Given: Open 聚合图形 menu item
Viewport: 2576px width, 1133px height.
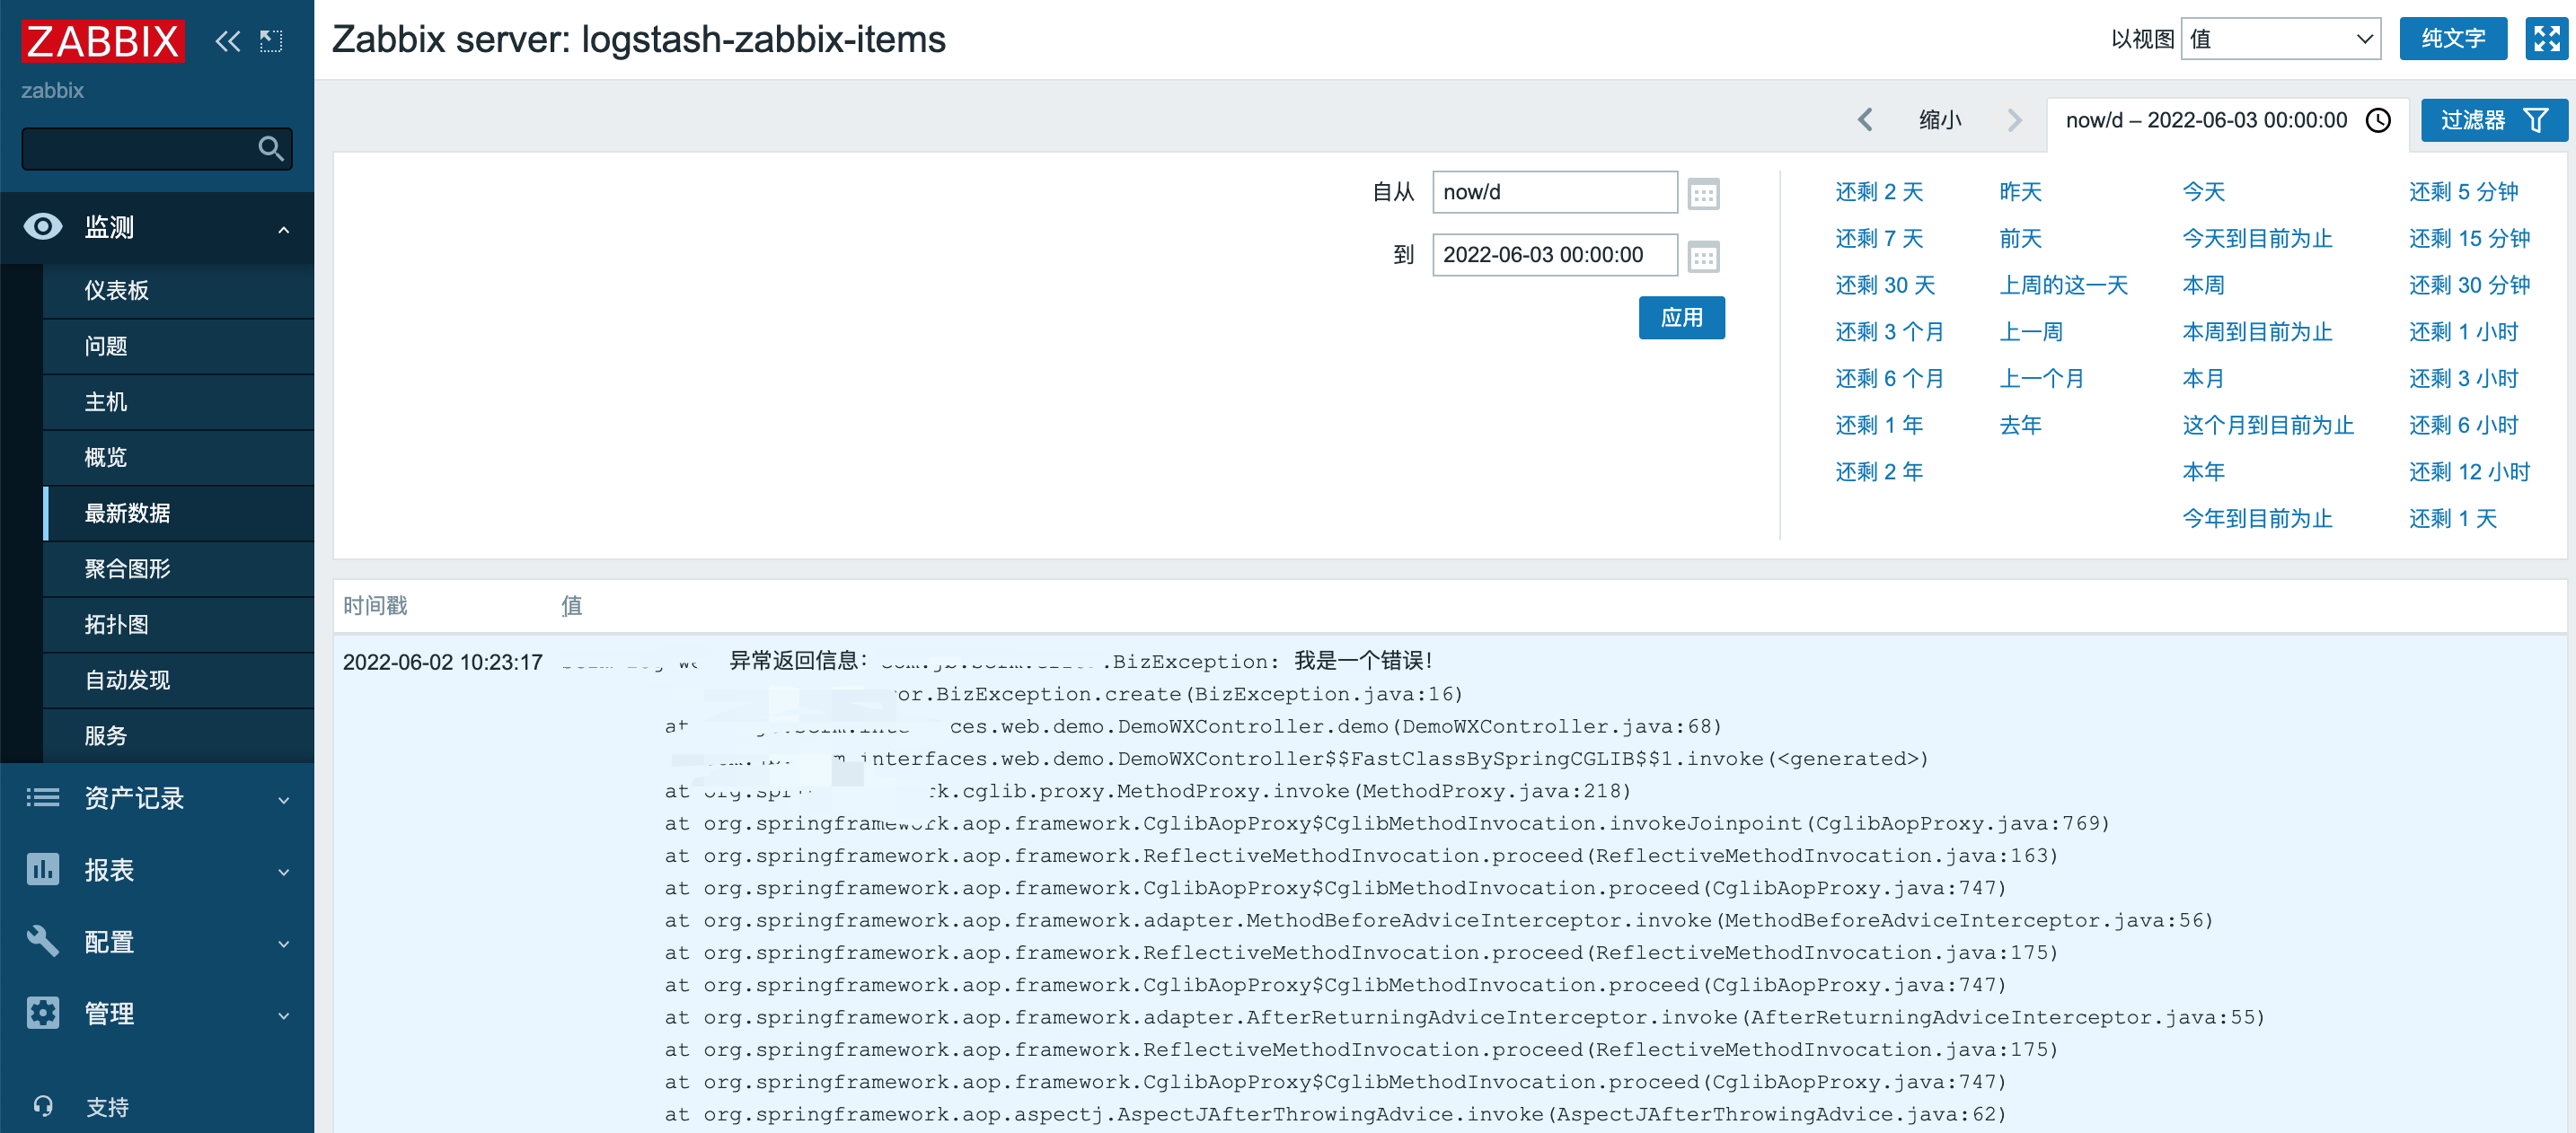Looking at the screenshot, I should point(178,568).
